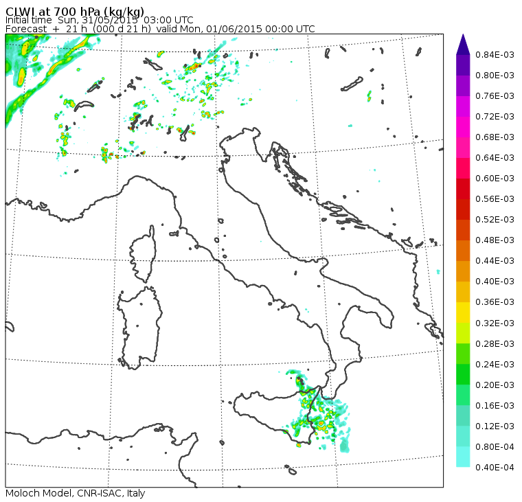Click the 0.12E-03 colorbar label

pos(495,426)
